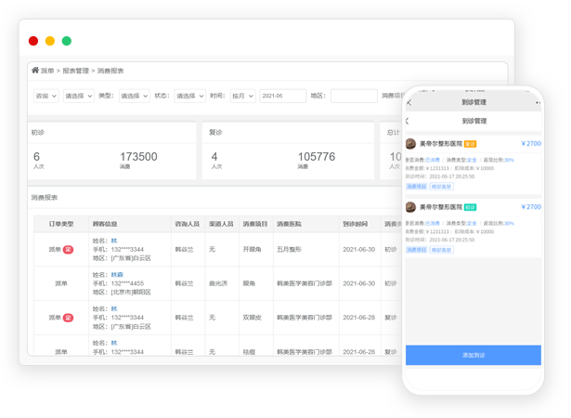
Task: Click 消费报表 in the breadcrumb
Action: (110, 71)
